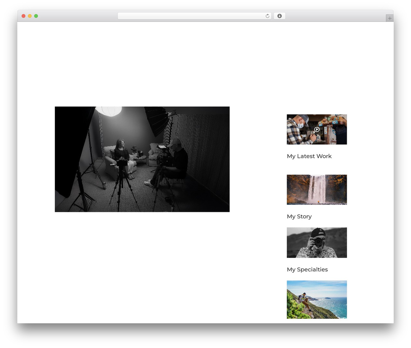The image size is (411, 348).
Task: Open the My Story link
Action: coord(299,216)
